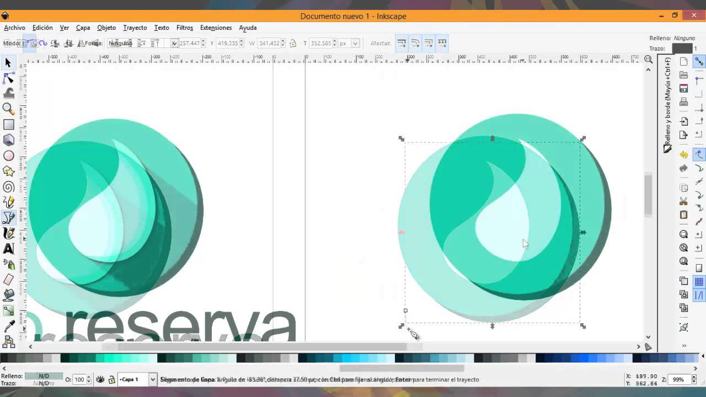Open the Capa menu
706x397 pixels.
[83, 28]
